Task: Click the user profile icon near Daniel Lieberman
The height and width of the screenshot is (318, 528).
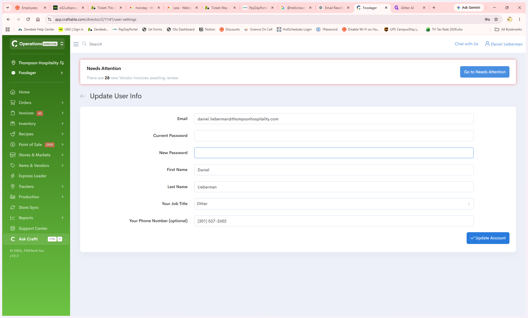Action: point(487,44)
